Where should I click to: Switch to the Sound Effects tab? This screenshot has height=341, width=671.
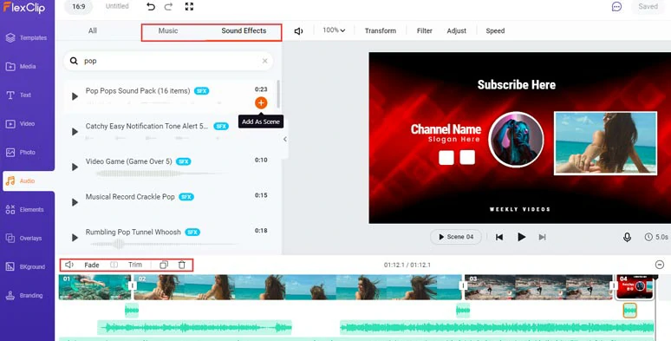click(244, 31)
